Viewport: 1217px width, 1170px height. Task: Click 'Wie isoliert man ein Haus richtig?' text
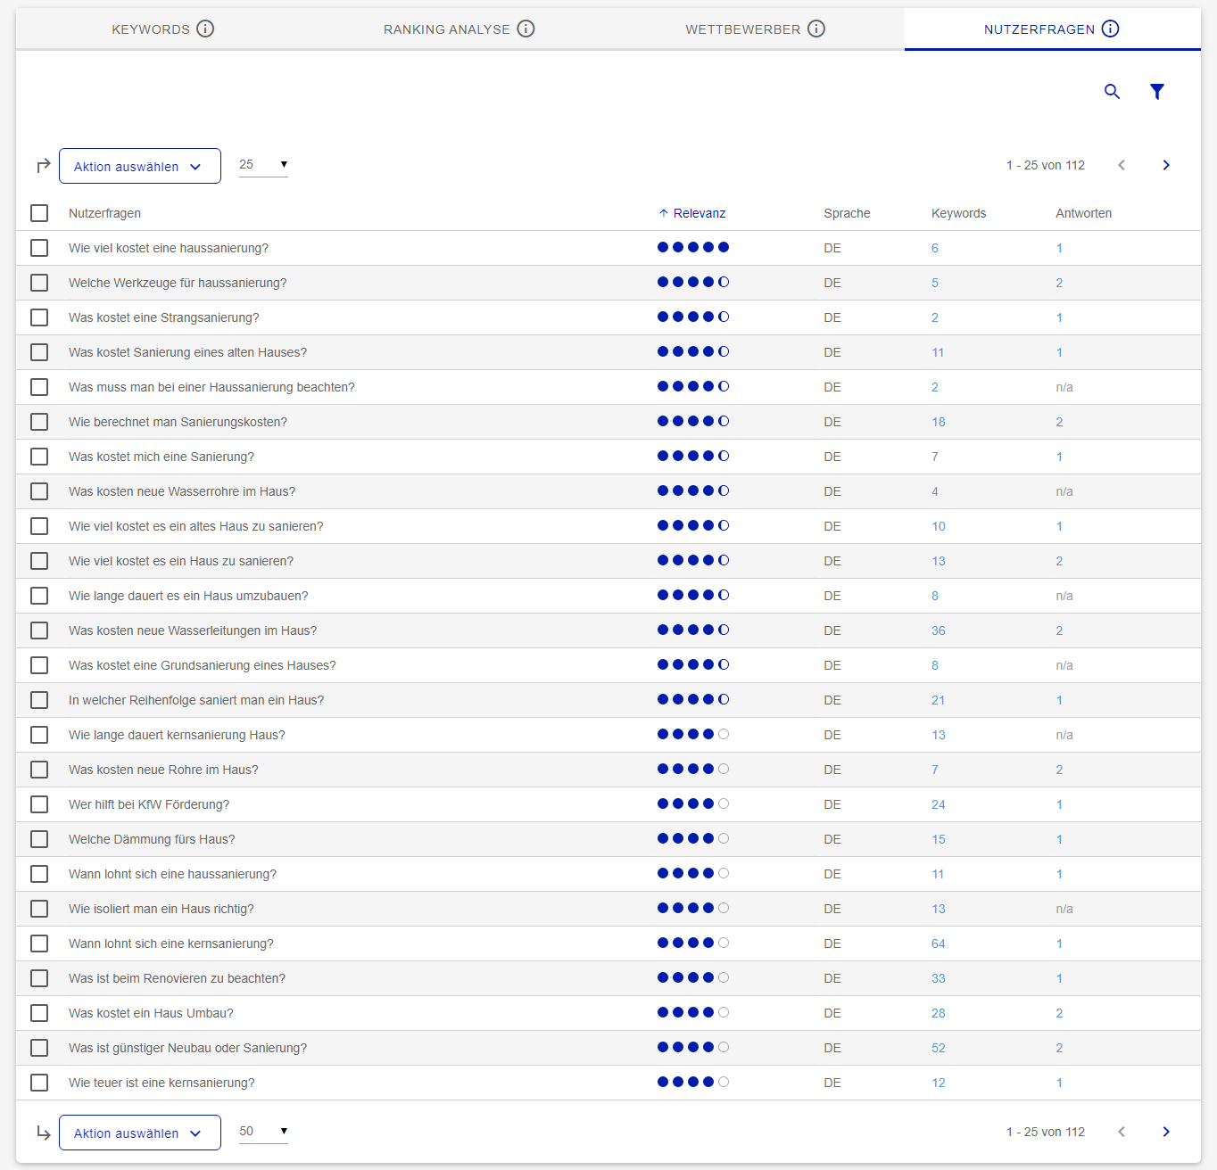161,909
